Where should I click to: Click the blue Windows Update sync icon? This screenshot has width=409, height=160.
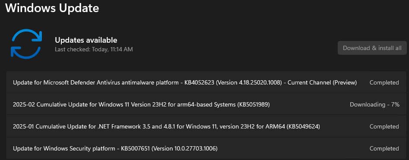(x=26, y=44)
